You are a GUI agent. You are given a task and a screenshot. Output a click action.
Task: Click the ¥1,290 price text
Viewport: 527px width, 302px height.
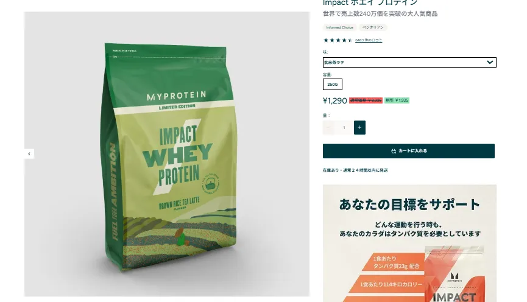point(334,101)
